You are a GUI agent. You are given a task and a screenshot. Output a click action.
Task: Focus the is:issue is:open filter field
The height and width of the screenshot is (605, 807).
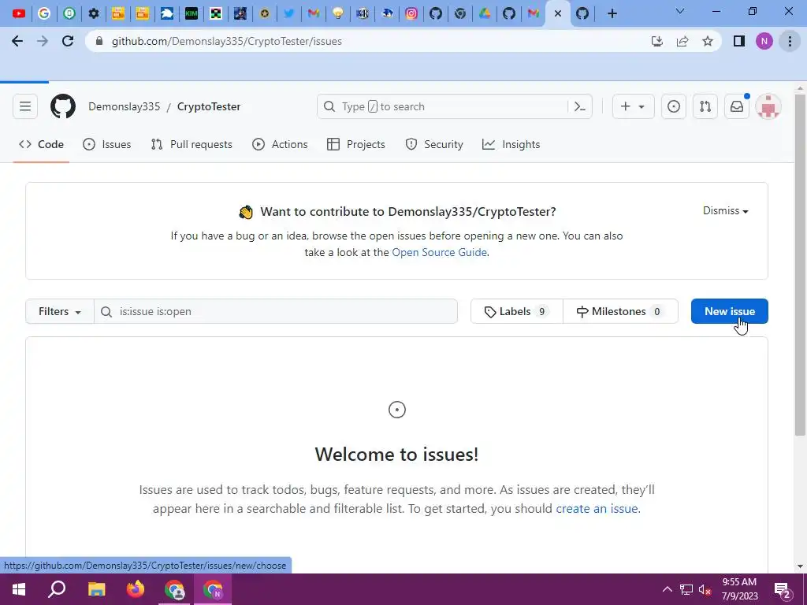[276, 311]
